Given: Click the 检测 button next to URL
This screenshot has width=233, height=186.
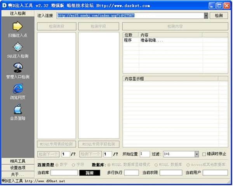Looking at the screenshot, I should 219,16.
